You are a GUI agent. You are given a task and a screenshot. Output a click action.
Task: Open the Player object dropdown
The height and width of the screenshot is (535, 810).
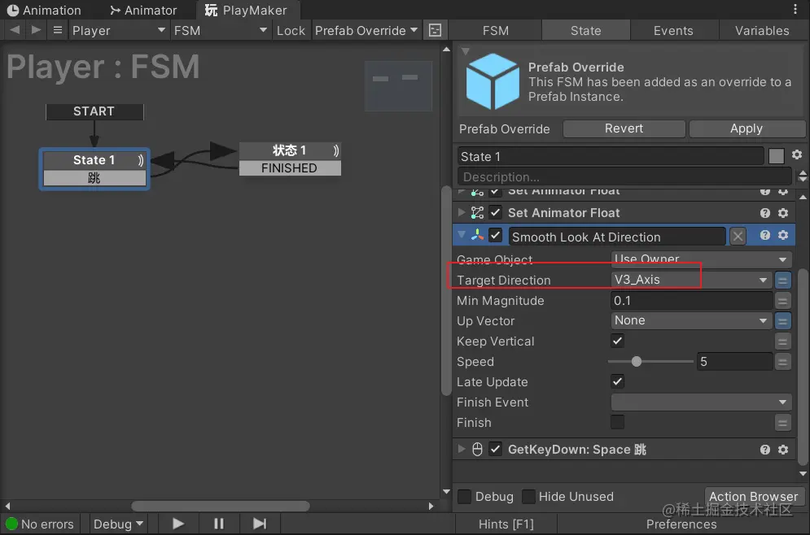[118, 30]
